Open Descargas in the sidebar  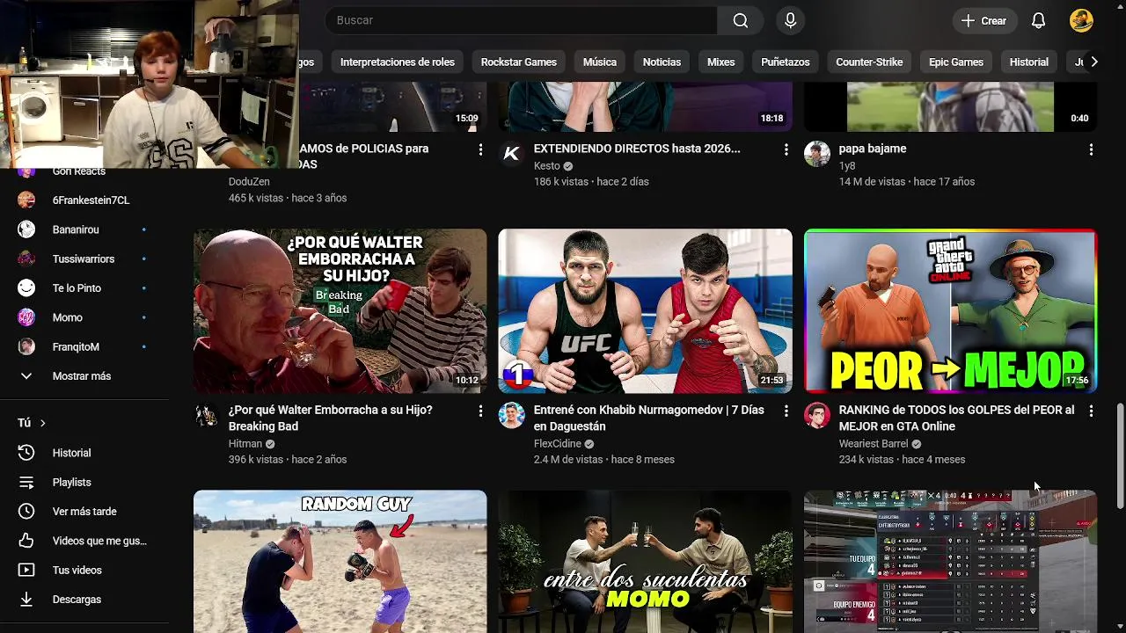[86, 600]
